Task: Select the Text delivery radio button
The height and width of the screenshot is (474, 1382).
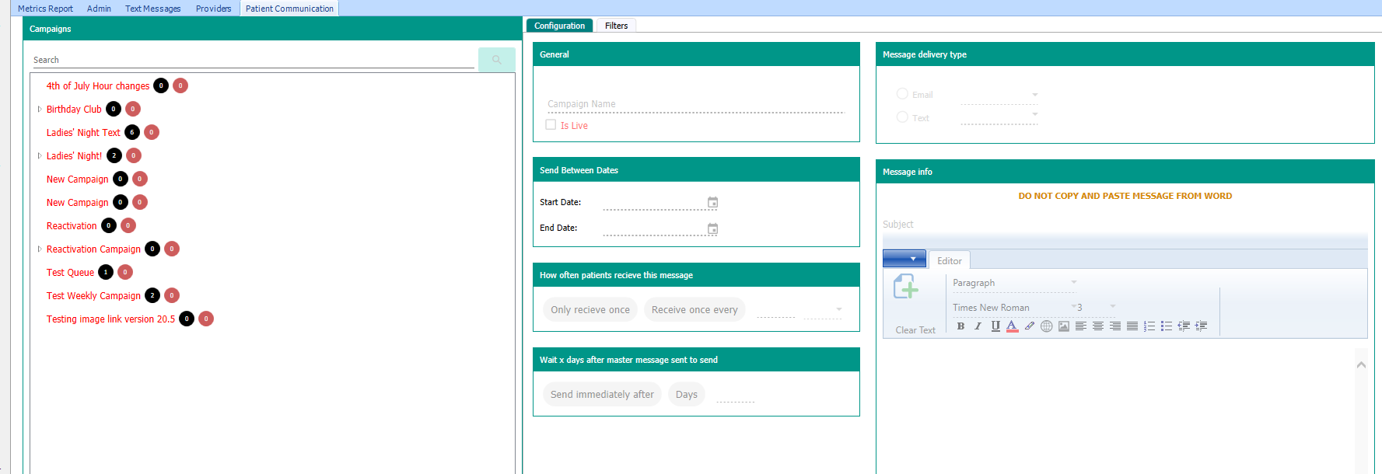Action: pos(902,117)
